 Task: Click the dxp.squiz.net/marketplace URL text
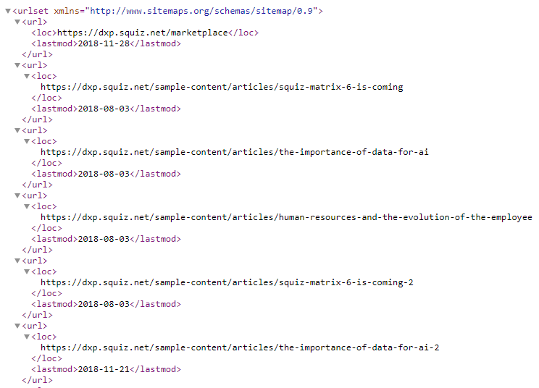pos(143,33)
